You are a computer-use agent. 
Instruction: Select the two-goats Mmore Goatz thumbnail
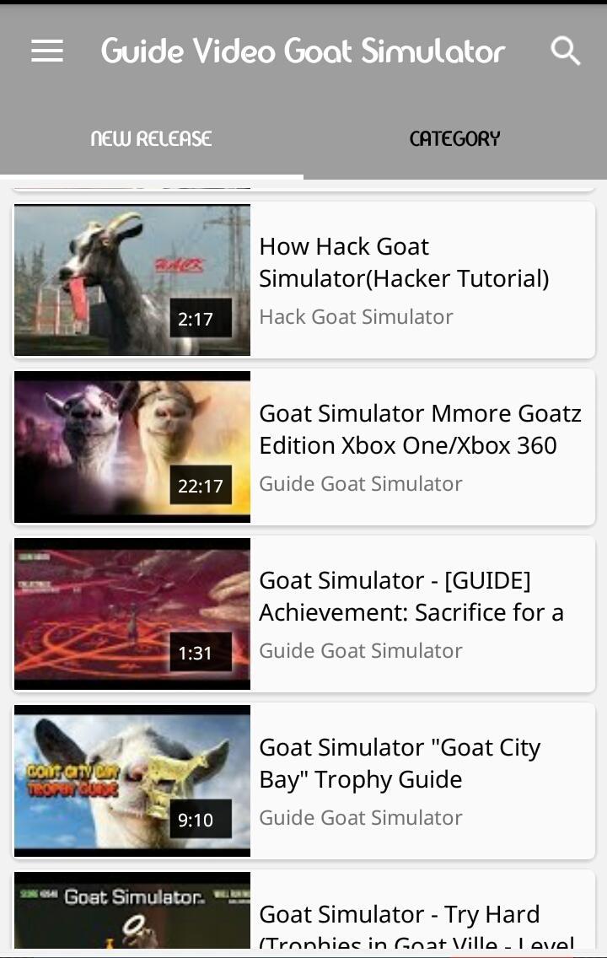point(132,447)
